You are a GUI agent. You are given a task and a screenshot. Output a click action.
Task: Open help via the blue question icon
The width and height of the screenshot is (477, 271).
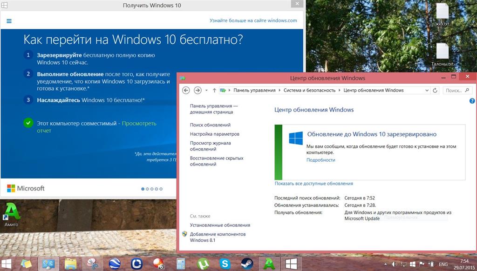pyautogui.click(x=472, y=101)
